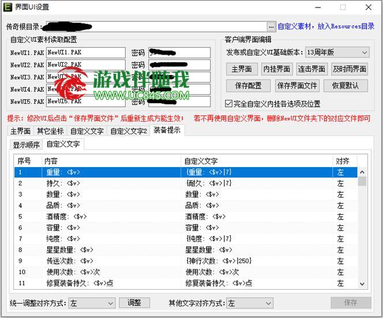
Task: Open the 发布或自定义UI基础版本 dropdown
Action: coord(337,52)
